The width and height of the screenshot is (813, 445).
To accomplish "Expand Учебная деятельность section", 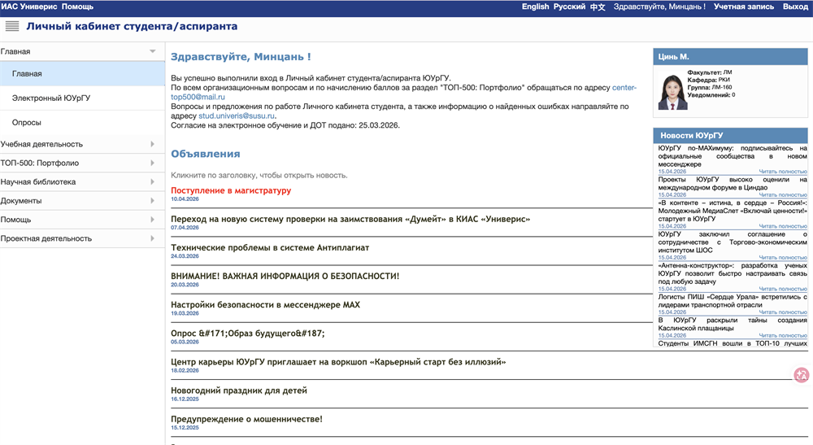I will 82,144.
